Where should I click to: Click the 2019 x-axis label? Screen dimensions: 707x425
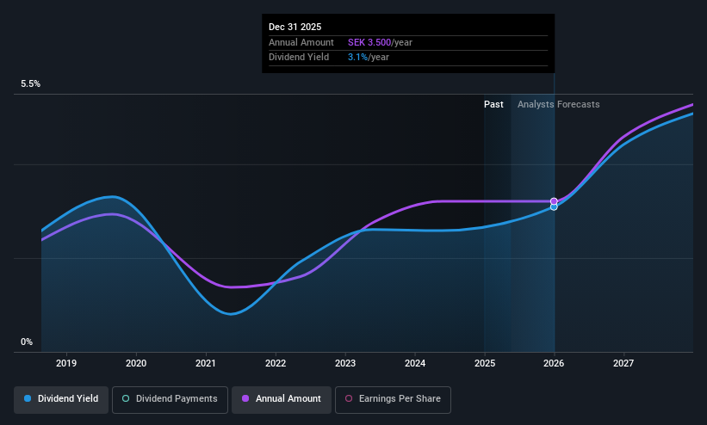pos(66,363)
